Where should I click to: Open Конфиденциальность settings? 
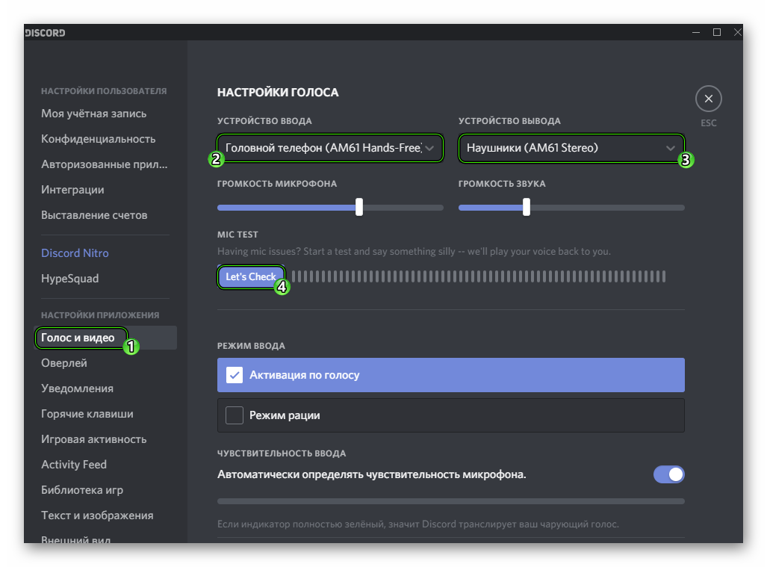(99, 139)
